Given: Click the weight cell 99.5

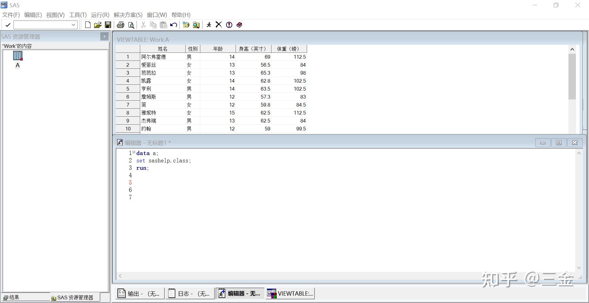Looking at the screenshot, I should point(289,129).
